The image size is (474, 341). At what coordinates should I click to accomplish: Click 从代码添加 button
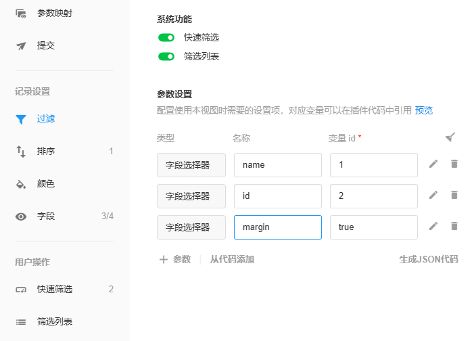click(x=232, y=260)
